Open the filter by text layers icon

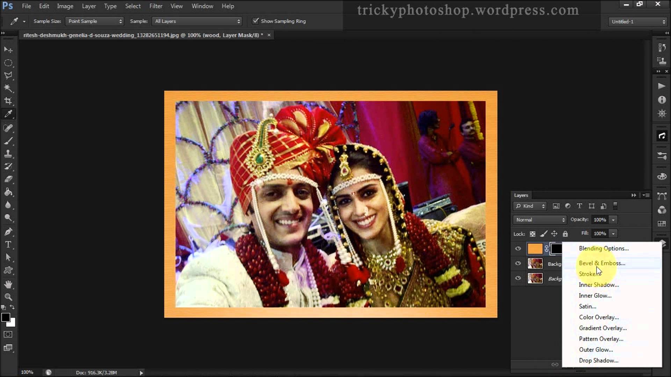point(579,206)
